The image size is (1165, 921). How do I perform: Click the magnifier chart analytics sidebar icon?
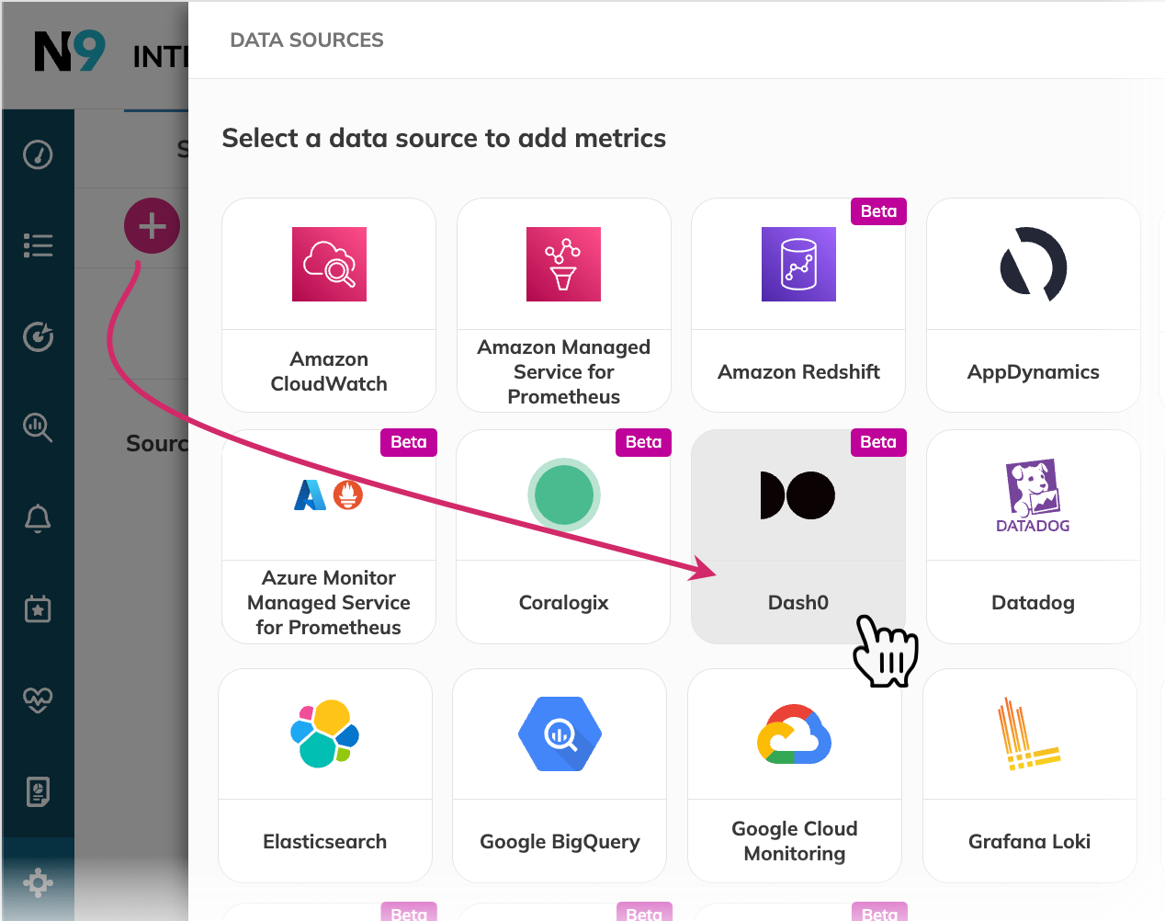[x=38, y=427]
